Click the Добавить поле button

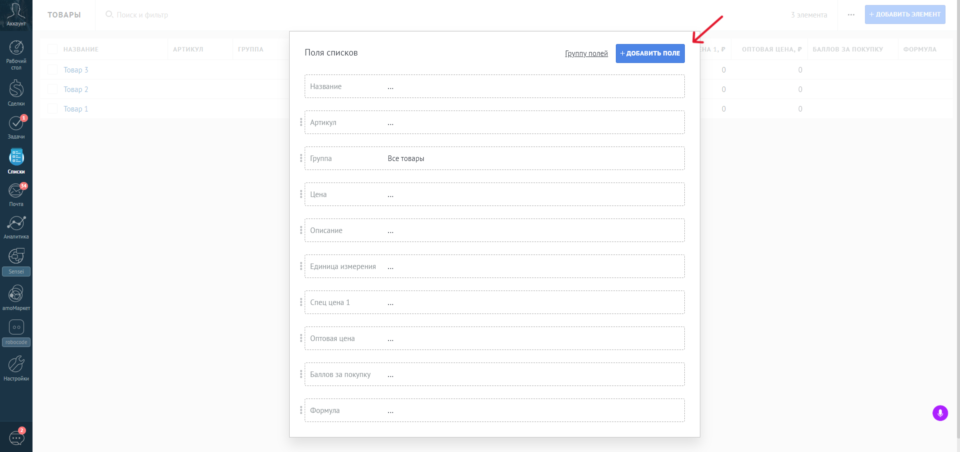point(650,53)
